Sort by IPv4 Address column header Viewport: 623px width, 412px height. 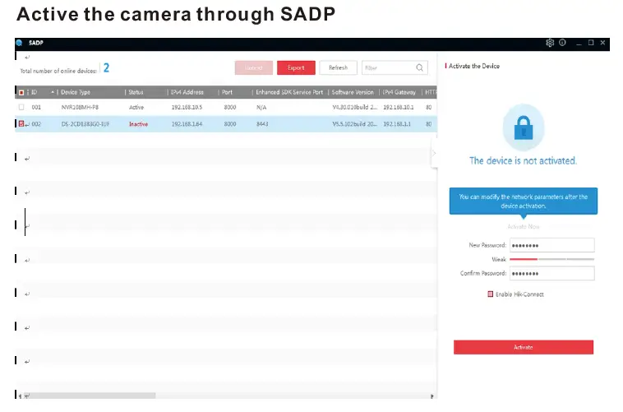coord(187,92)
